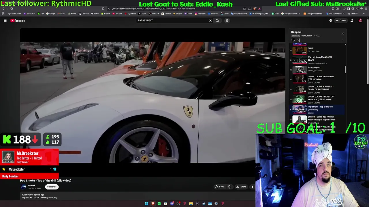Click the BronxGremlin playlist owner link

point(307,36)
